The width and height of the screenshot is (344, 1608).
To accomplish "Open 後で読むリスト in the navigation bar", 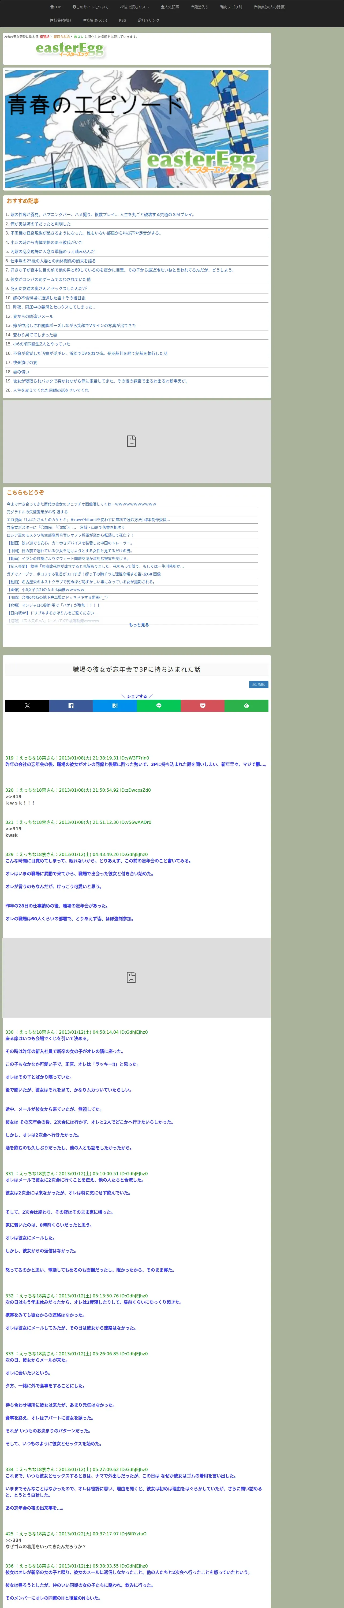I will click(x=135, y=7).
